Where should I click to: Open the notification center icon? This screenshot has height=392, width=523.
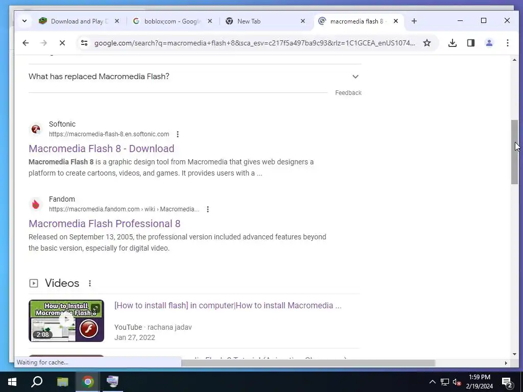[507, 382]
